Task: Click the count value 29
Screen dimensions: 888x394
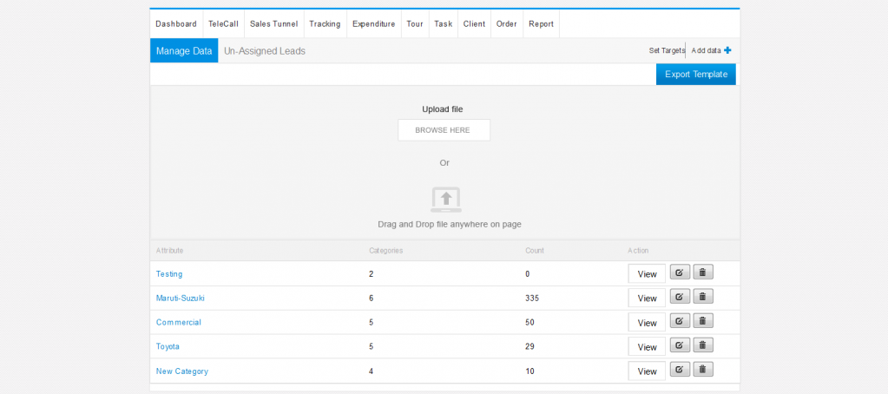Action: (530, 346)
